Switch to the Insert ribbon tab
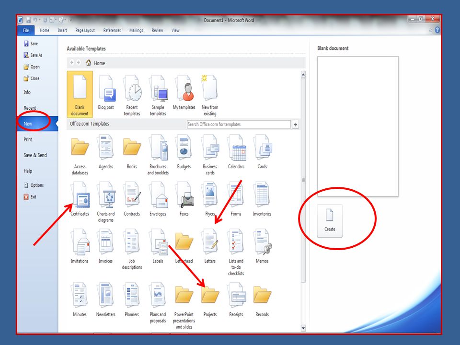 [62, 30]
